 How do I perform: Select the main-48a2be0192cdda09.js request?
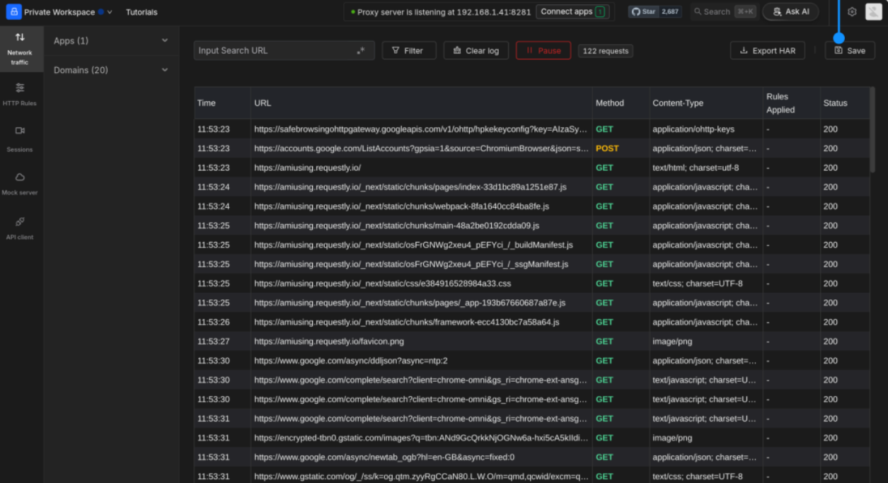pos(531,226)
